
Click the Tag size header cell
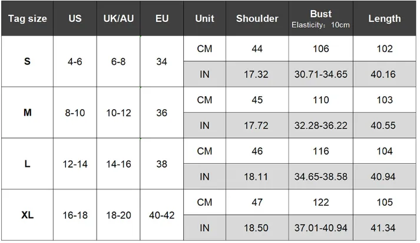pyautogui.click(x=27, y=18)
